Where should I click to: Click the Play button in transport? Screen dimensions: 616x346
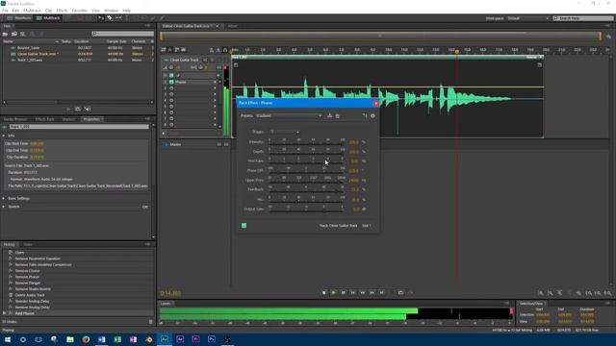click(334, 292)
